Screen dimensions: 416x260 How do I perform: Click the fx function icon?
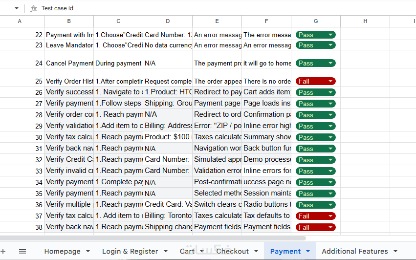[x=33, y=8]
